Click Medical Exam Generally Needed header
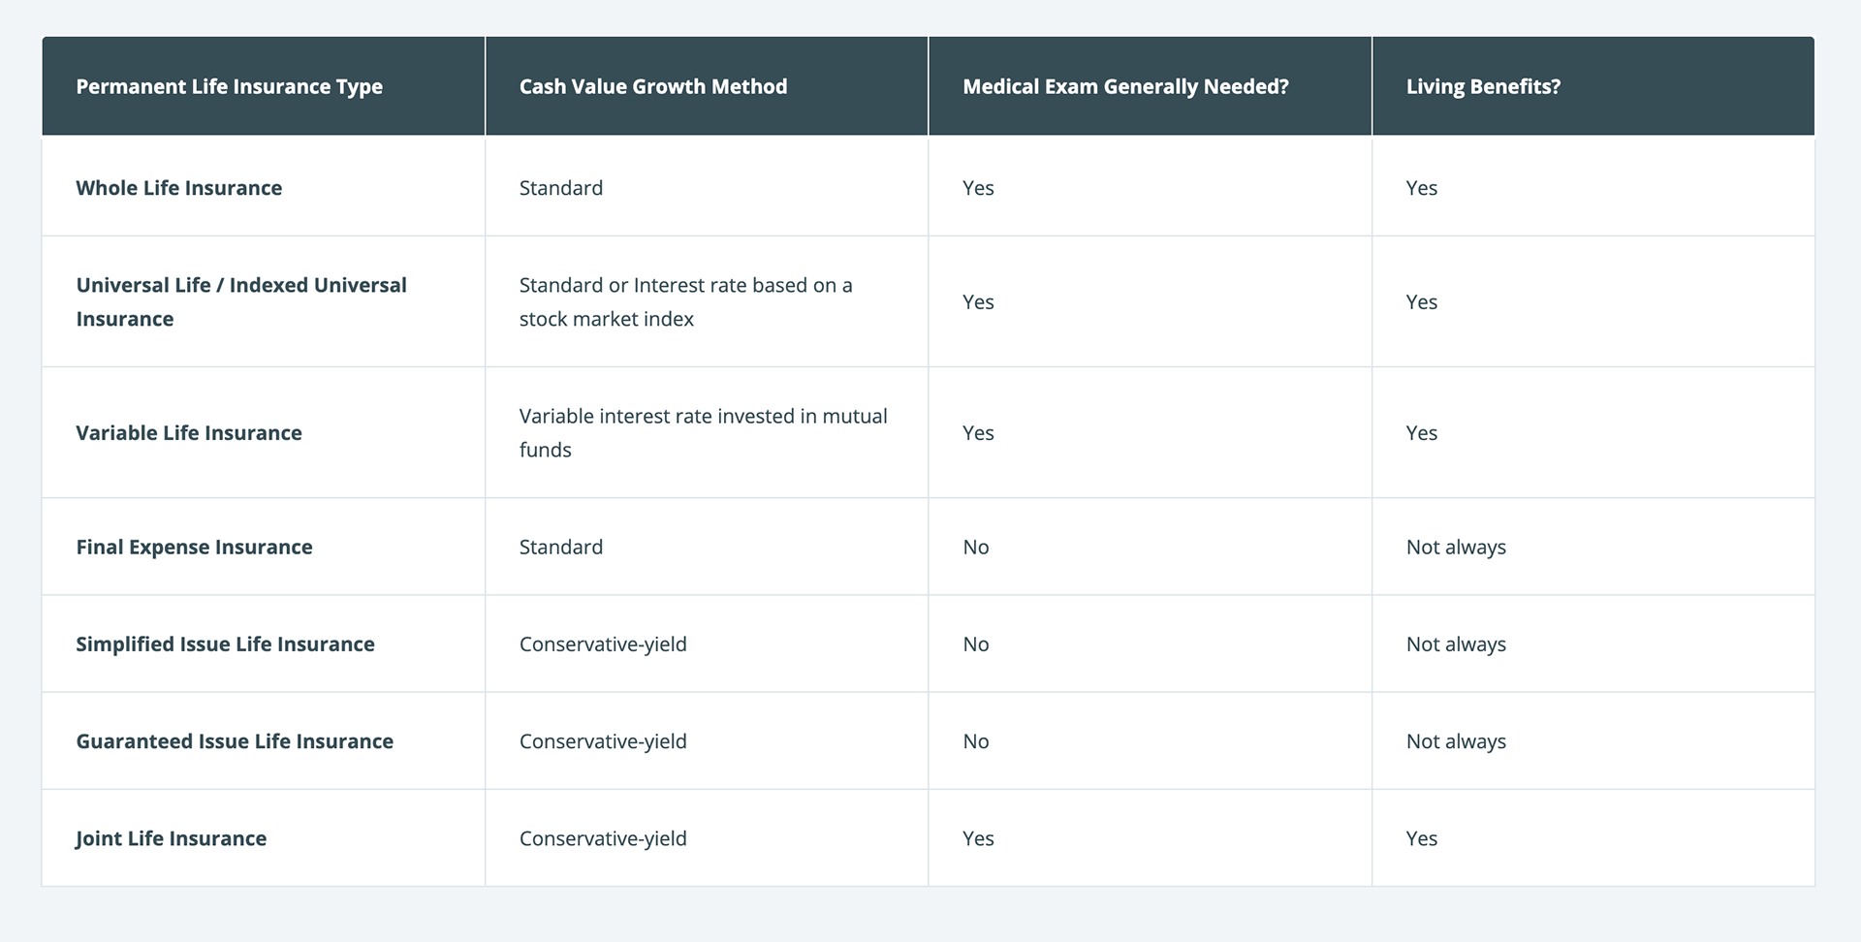This screenshot has width=1861, height=942. tap(1125, 86)
